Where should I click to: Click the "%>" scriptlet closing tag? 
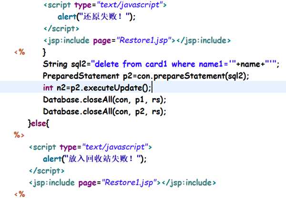[19, 135]
